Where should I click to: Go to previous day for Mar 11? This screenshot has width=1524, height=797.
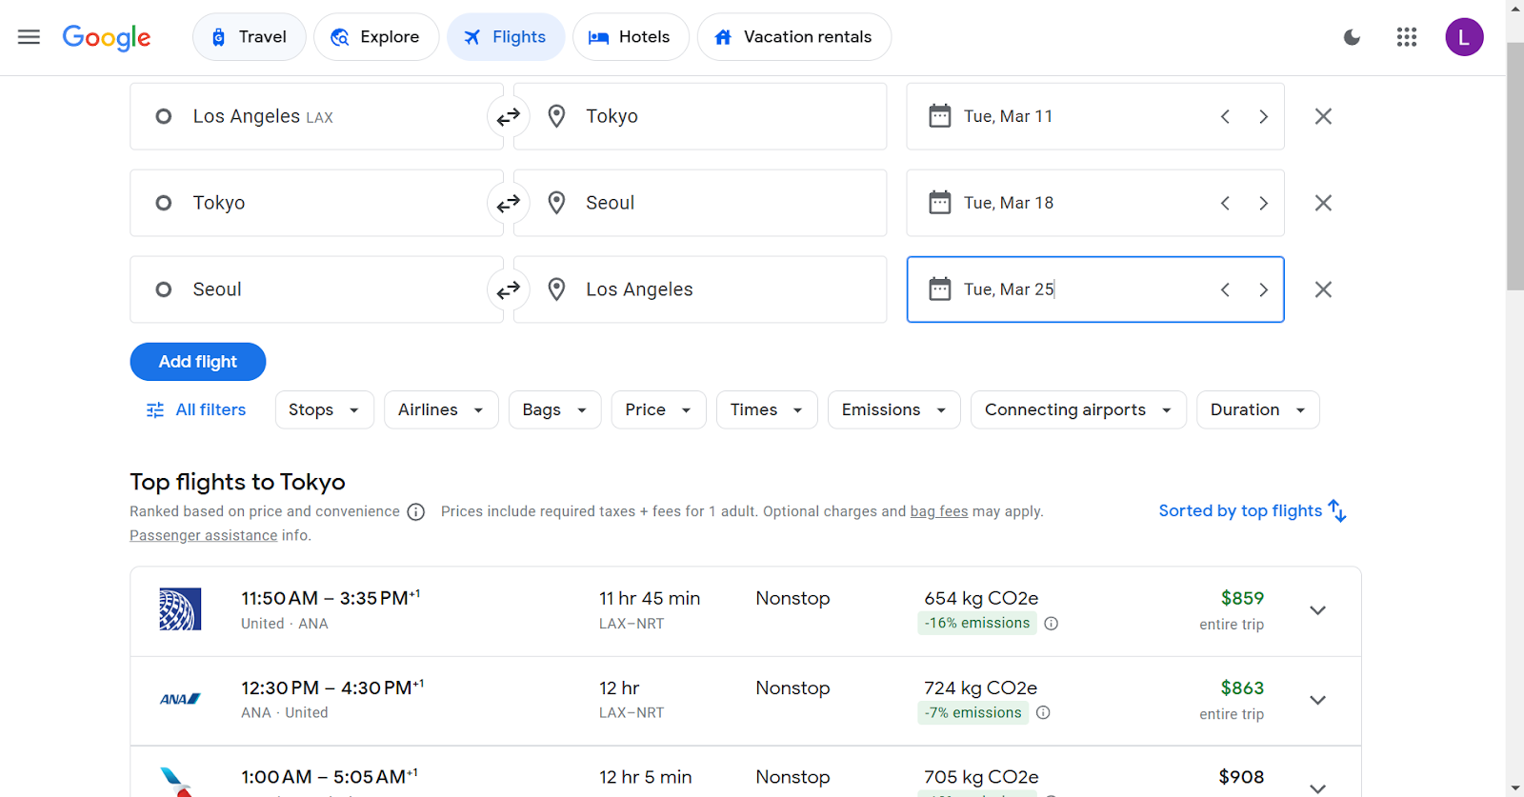click(1226, 116)
